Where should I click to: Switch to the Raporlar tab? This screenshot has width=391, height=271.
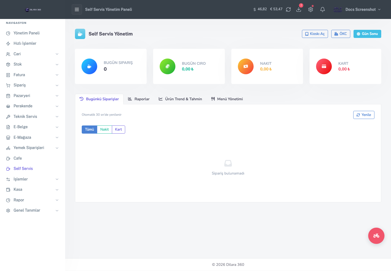coord(139,99)
